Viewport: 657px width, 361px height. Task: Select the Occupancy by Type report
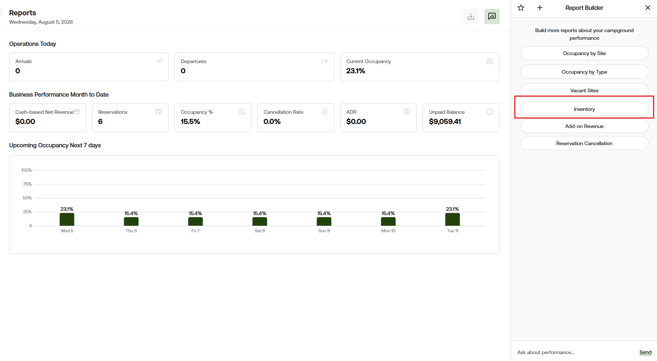[584, 72]
